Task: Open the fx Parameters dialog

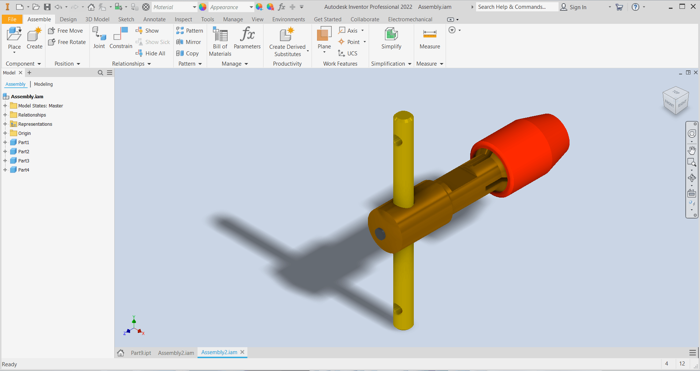Action: click(x=247, y=38)
